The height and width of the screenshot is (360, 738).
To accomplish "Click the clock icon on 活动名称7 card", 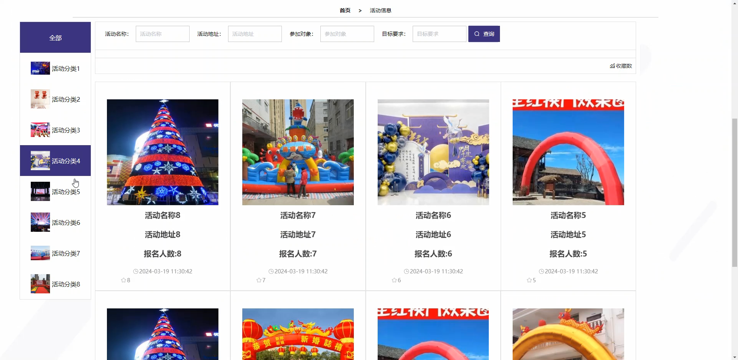I will 271,271.
